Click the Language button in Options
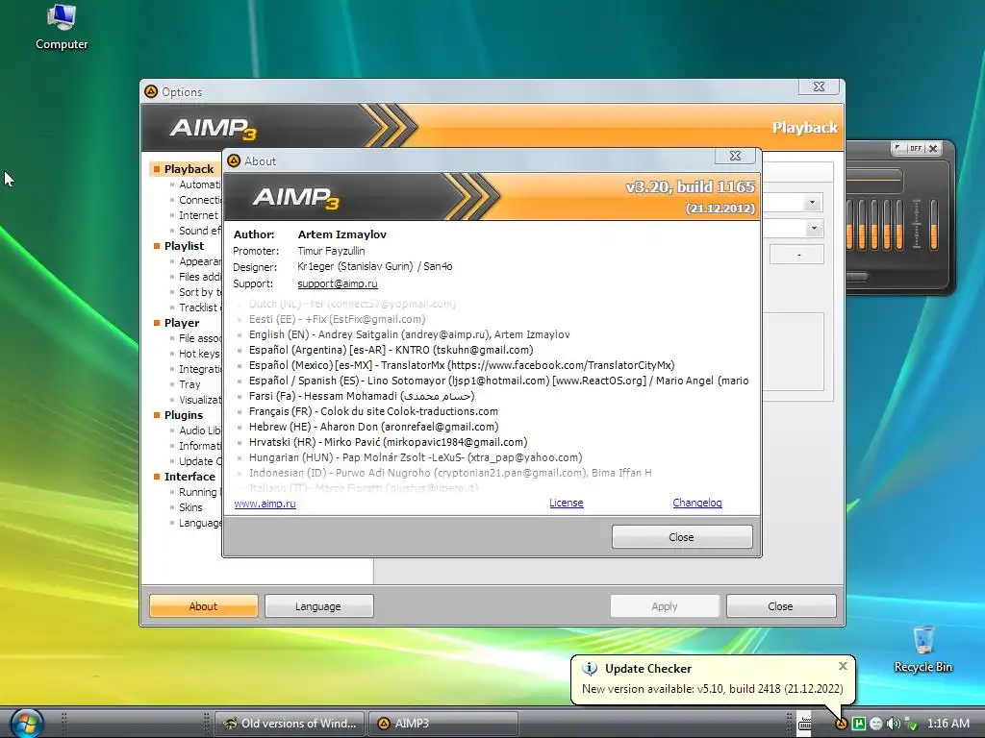Viewport: 985px width, 738px height. coord(318,606)
